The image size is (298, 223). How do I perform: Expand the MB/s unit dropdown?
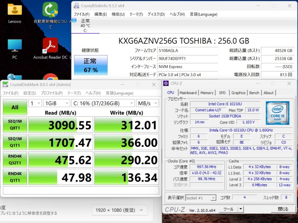tap(147, 103)
